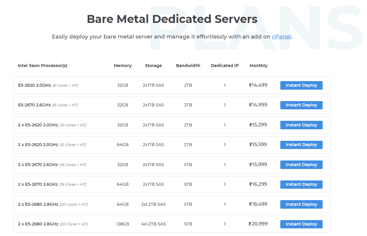
Task: Select Instant Deploy for the ₹15,999 plan
Action: click(301, 165)
